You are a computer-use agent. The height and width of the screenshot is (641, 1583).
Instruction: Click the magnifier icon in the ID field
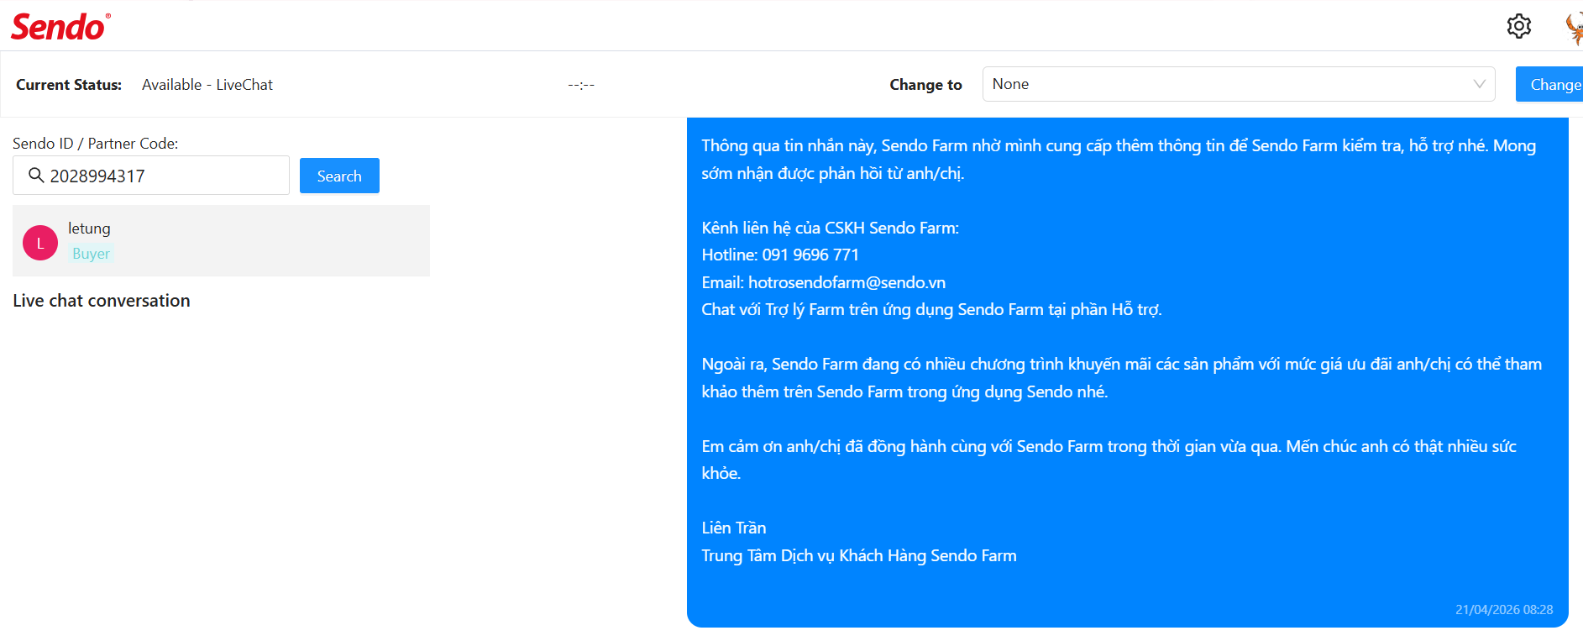point(36,175)
